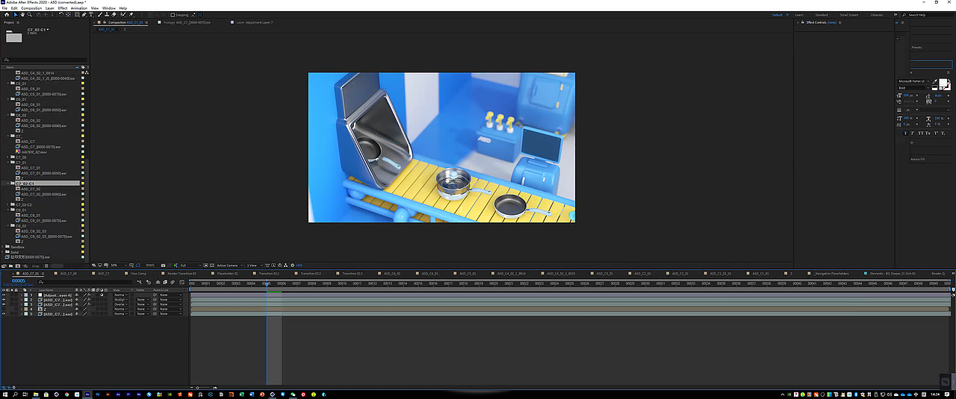This screenshot has height=399, width=956.
Task: Select WATER_02.mov footage item
Action: [x=32, y=152]
